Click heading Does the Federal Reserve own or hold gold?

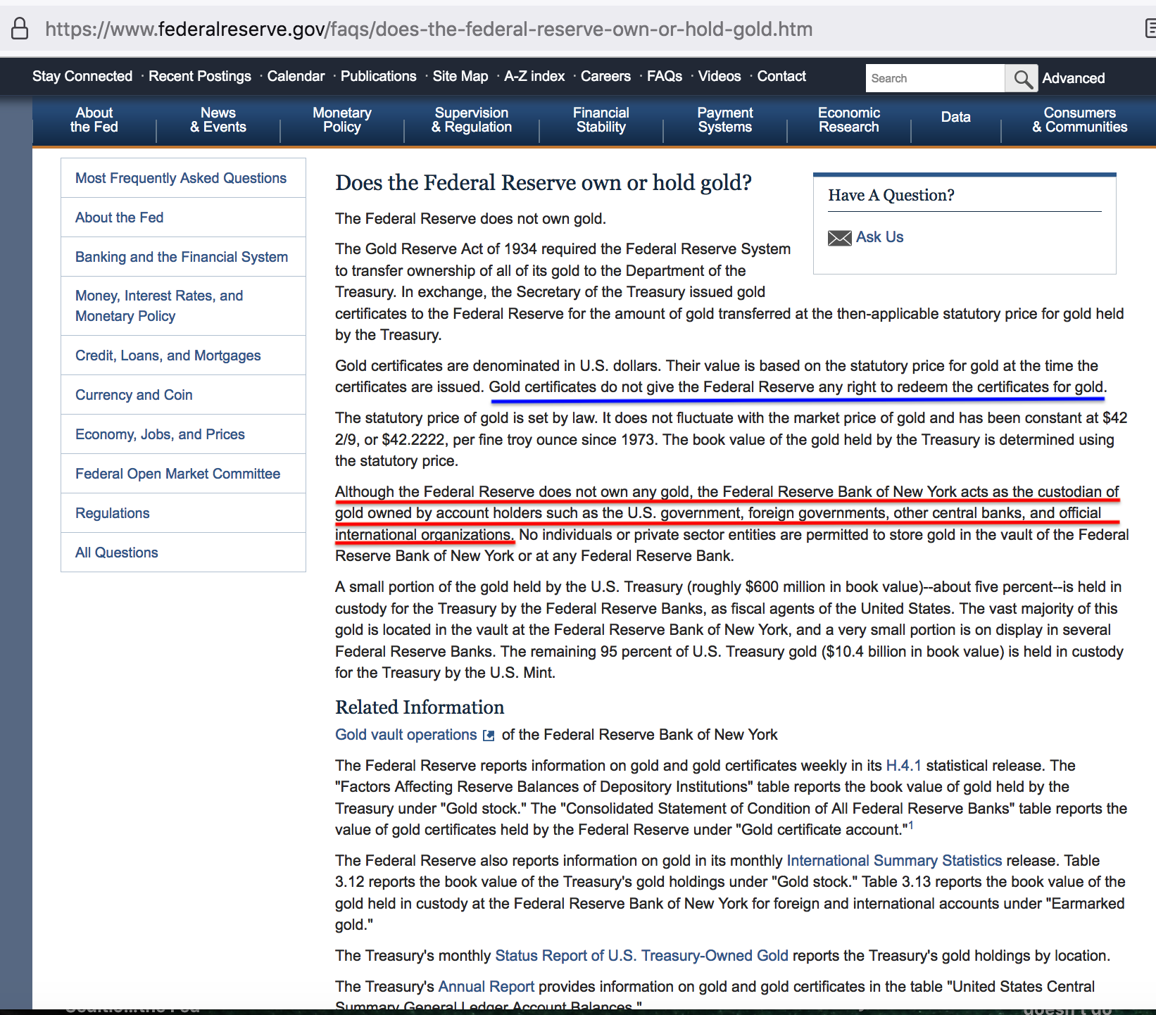pos(544,183)
